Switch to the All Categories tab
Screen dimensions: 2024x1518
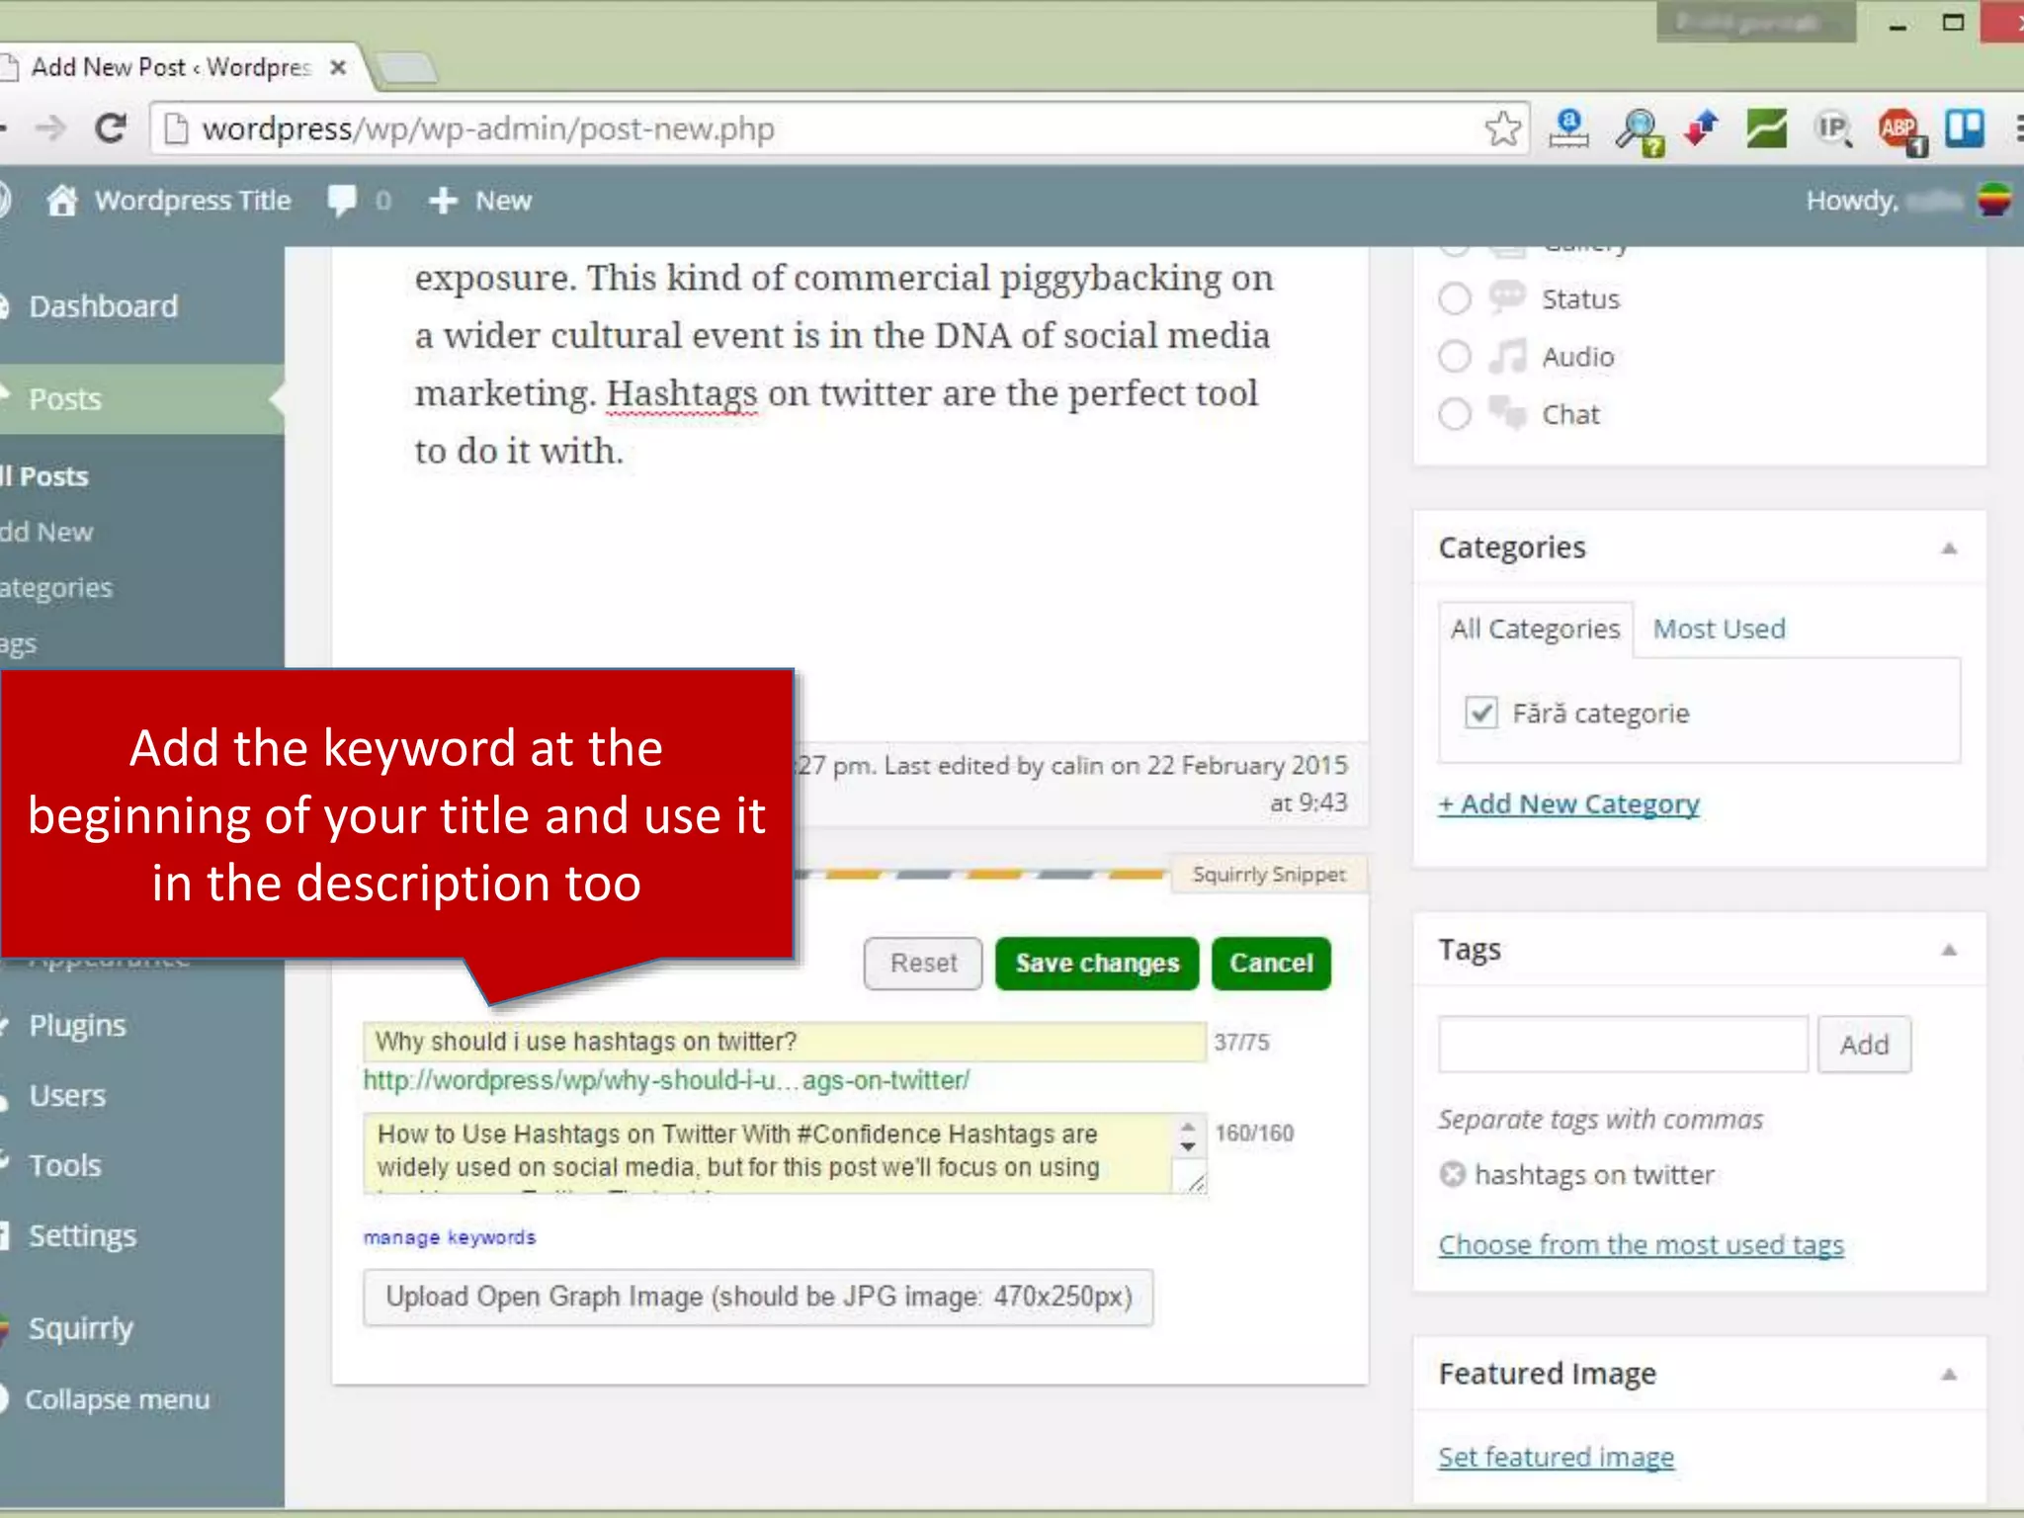(x=1535, y=629)
